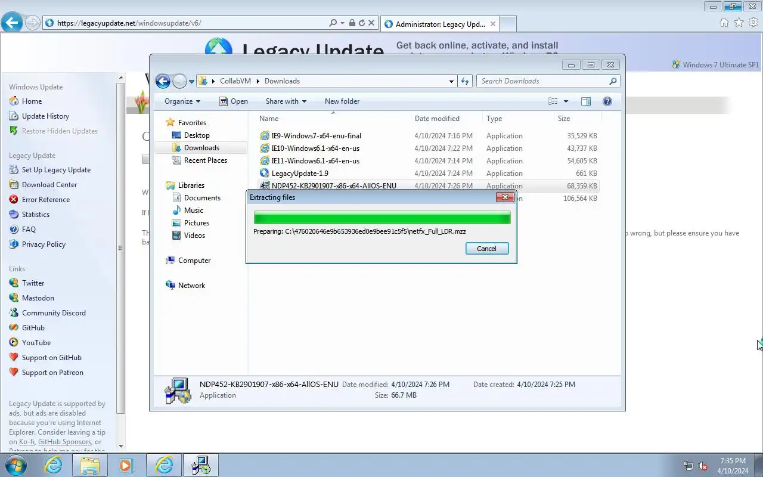Viewport: 763px width, 477px height.
Task: Open Windows Media Player from taskbar
Action: tap(126, 465)
